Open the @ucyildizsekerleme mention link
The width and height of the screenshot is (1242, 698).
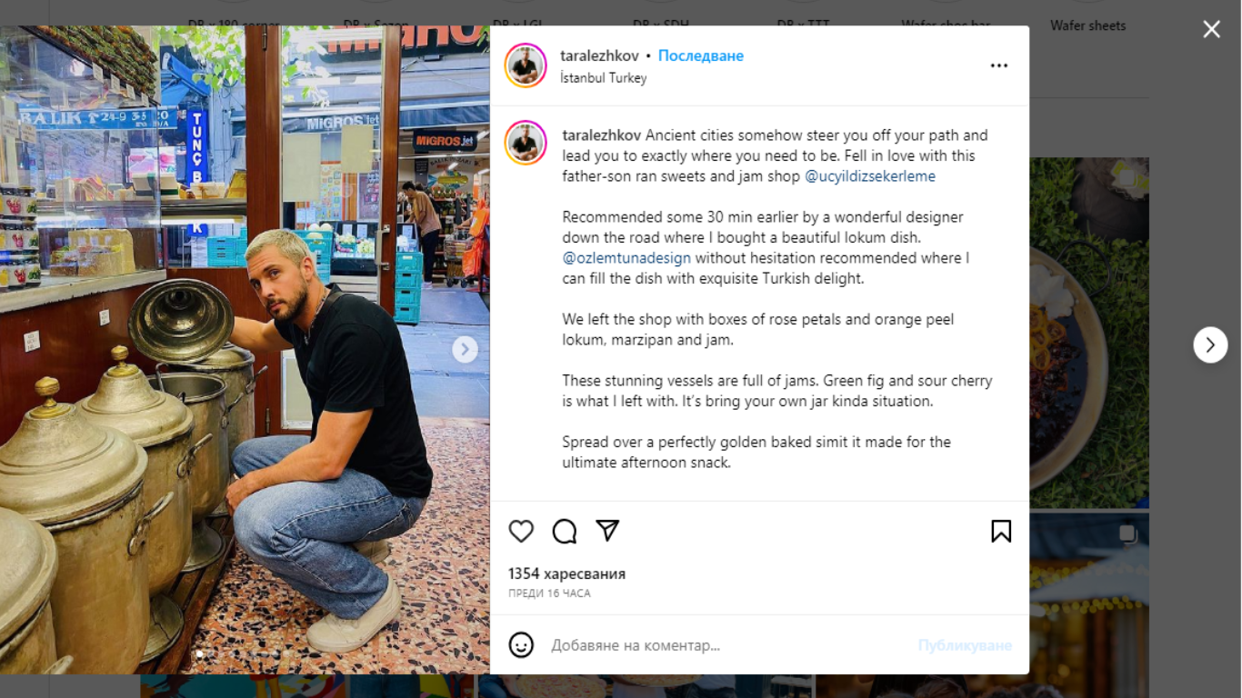click(x=870, y=176)
